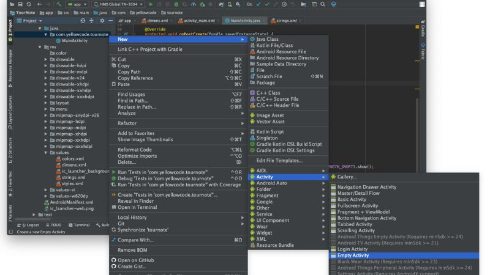Image resolution: width=490 pixels, height=275 pixels.
Task: Collapse the res folder in tree
Action: (x=40, y=47)
